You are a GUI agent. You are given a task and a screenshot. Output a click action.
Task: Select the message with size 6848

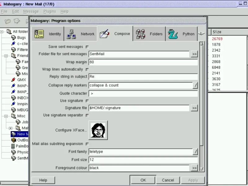(x=216, y=68)
